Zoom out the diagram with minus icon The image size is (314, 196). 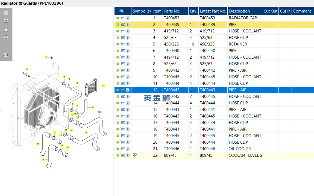pyautogui.click(x=6, y=20)
